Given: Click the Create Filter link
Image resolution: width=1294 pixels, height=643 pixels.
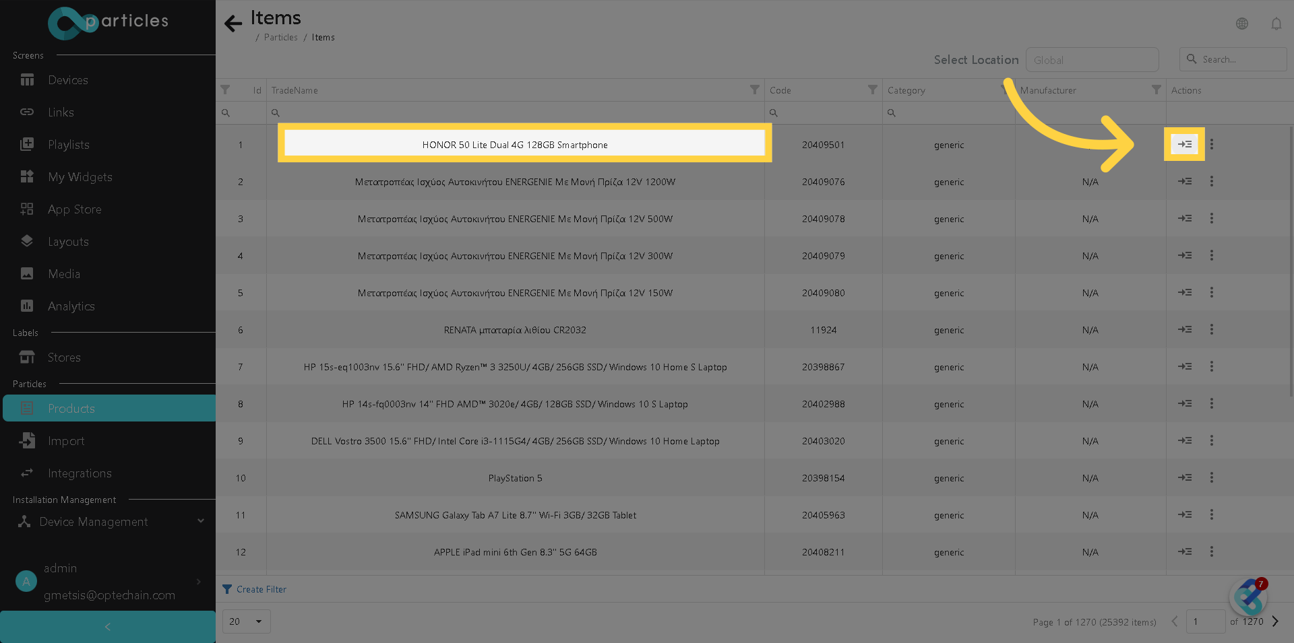Looking at the screenshot, I should click(x=254, y=589).
